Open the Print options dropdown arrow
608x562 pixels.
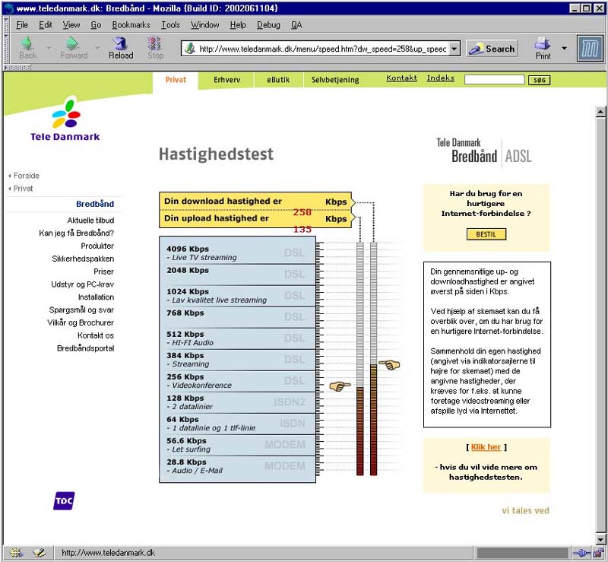coord(564,48)
